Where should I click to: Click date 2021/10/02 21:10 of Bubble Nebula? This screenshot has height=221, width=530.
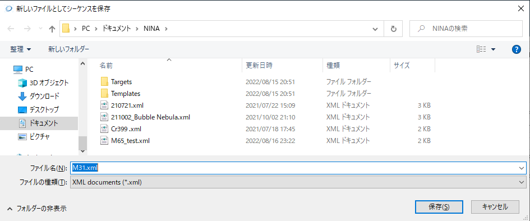pos(270,117)
